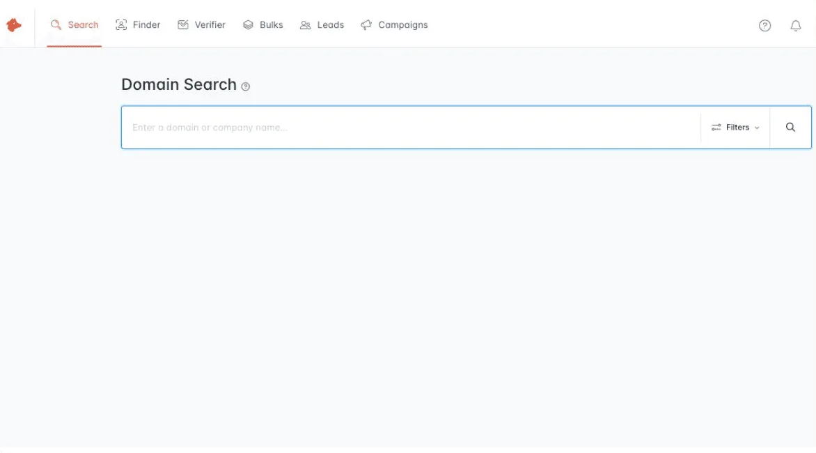Open the Filters dropdown

pyautogui.click(x=735, y=127)
